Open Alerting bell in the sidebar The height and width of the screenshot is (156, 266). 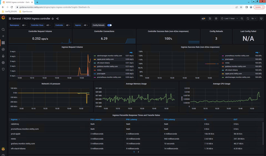click(x=3, y=56)
